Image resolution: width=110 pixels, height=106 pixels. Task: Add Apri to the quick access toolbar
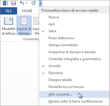pos(74,24)
